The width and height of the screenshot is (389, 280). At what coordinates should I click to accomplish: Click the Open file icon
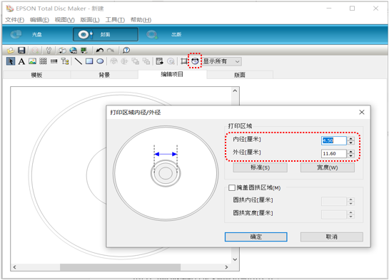click(11, 51)
